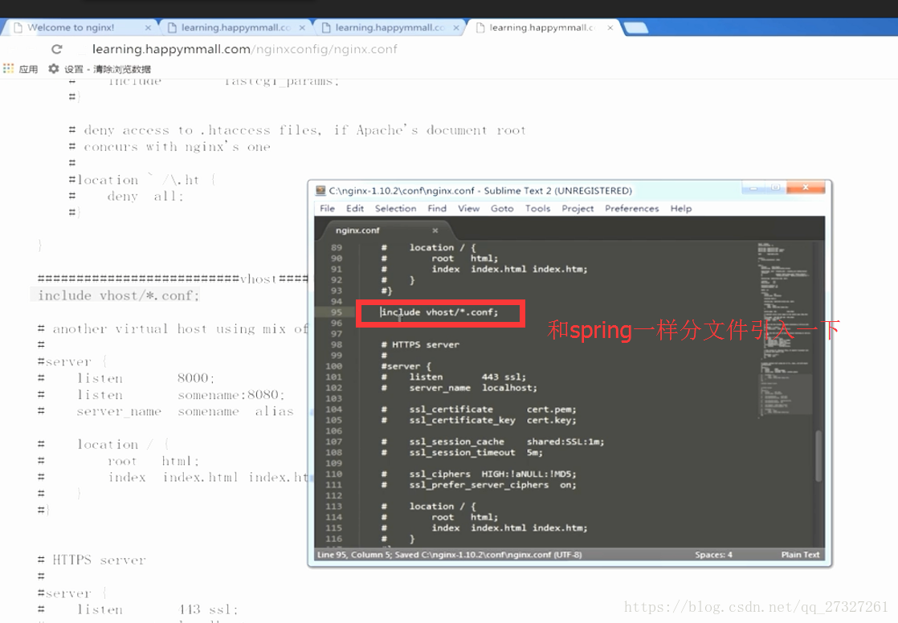898x623 pixels.
Task: Click '# HTTPS server' text in browser page
Action: (x=92, y=560)
